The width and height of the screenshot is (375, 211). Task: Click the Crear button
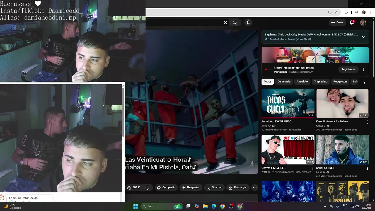337,22
